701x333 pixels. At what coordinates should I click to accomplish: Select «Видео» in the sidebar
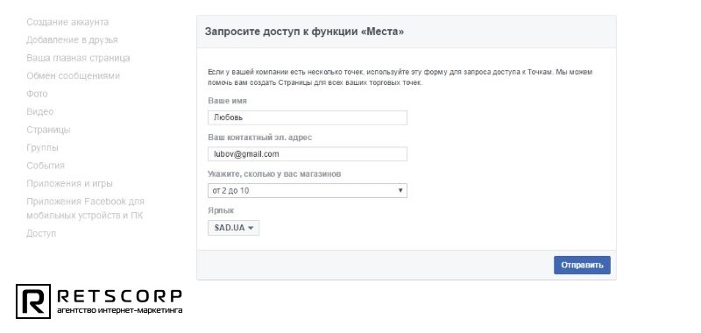[39, 112]
